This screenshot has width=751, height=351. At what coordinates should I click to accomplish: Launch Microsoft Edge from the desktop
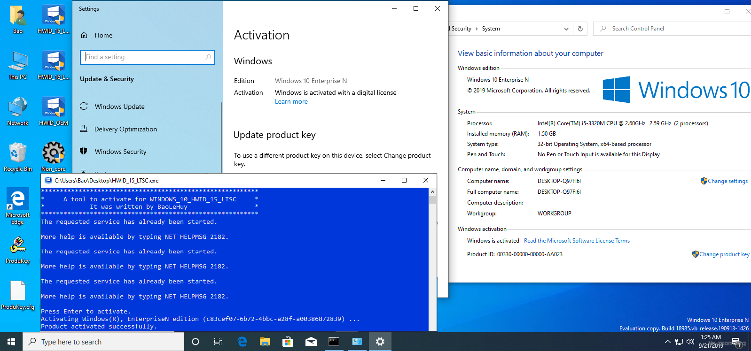click(18, 206)
